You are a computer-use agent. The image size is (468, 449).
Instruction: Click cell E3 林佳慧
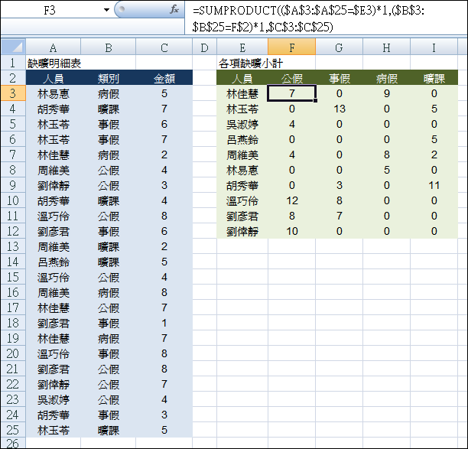[242, 94]
